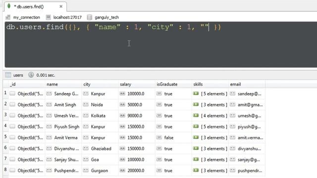Click the name column header
Viewport: 317px width, 178px height.
point(63,85)
